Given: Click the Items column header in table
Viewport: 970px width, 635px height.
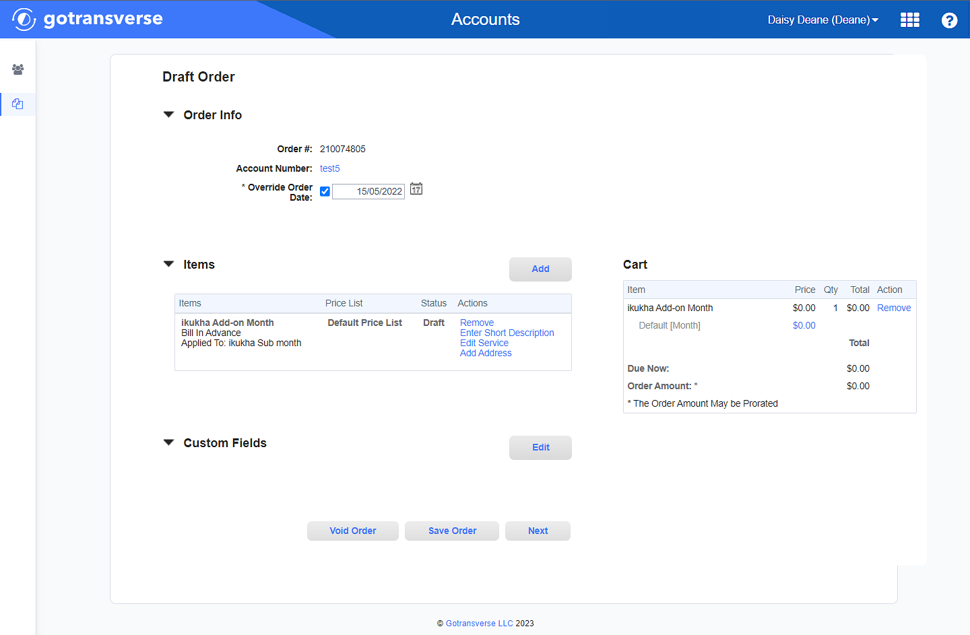Looking at the screenshot, I should tap(190, 303).
